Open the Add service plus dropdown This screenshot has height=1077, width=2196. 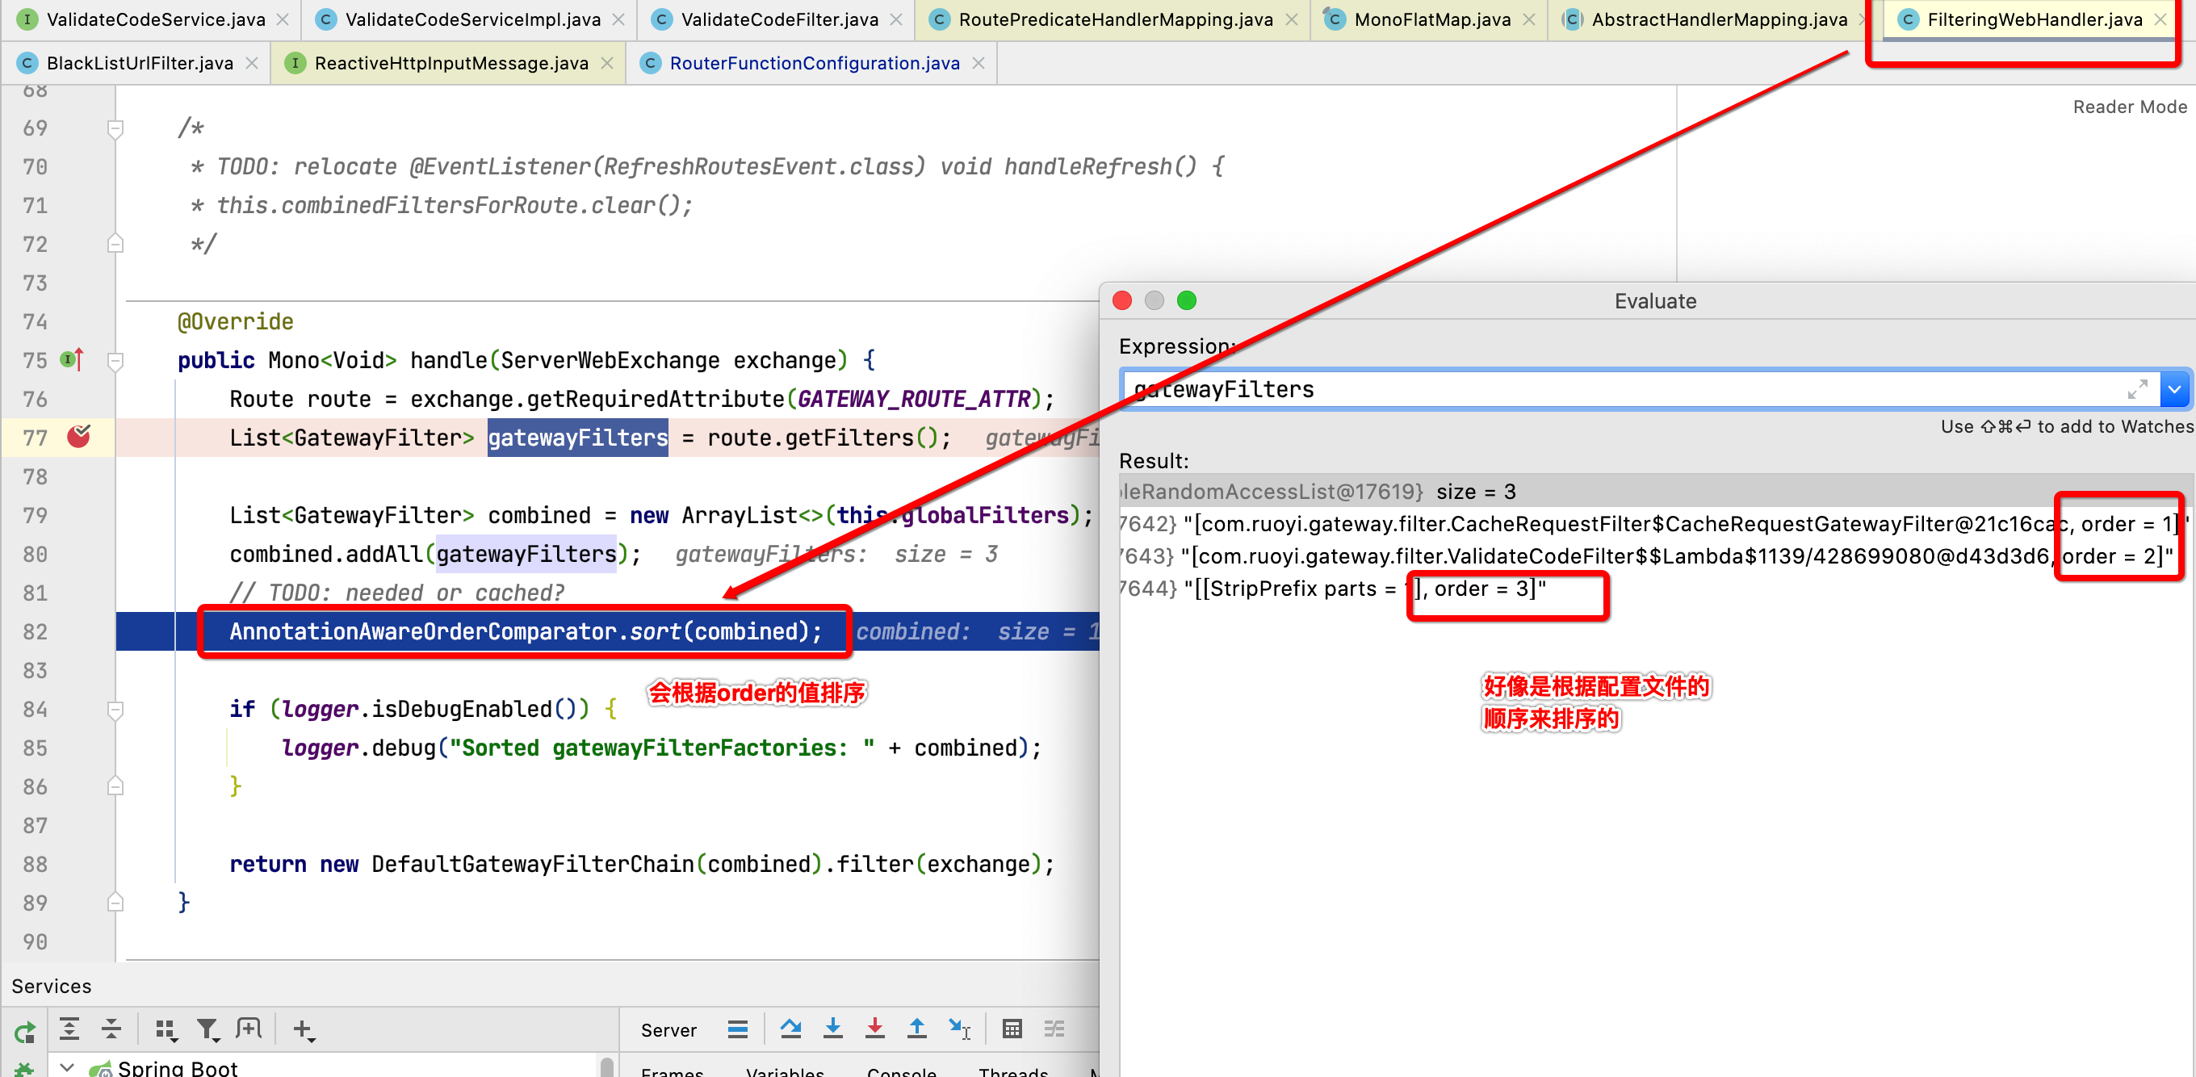coord(304,1029)
